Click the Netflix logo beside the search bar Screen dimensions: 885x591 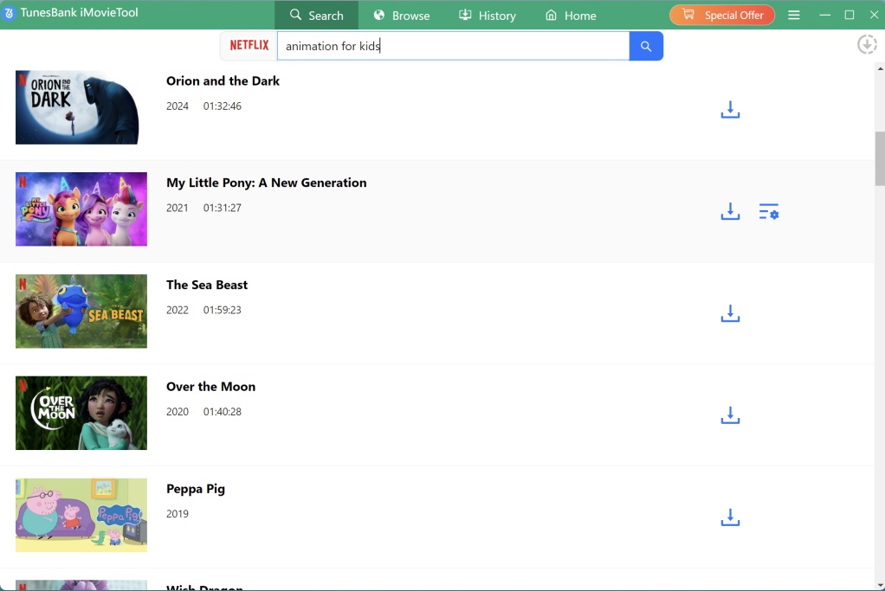(x=249, y=45)
